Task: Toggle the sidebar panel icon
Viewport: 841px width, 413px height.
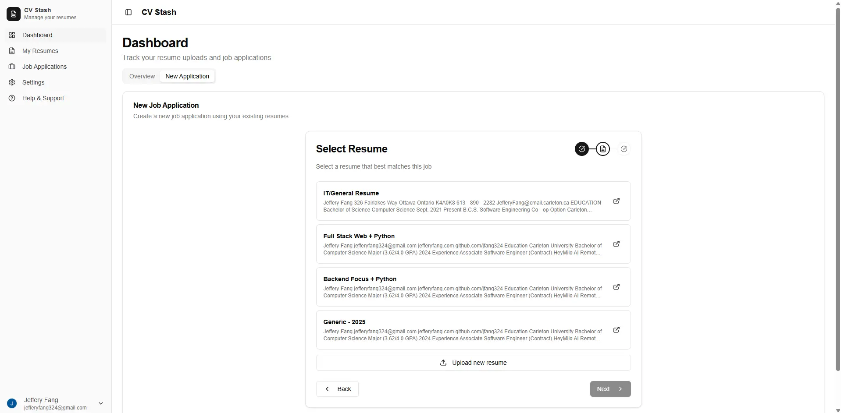Action: tap(128, 12)
